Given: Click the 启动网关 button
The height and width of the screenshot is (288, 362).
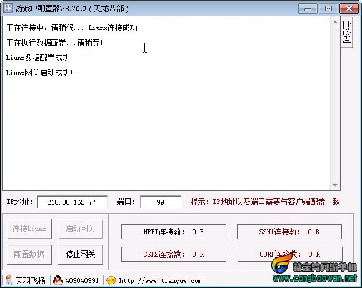Looking at the screenshot, I should (81, 229).
